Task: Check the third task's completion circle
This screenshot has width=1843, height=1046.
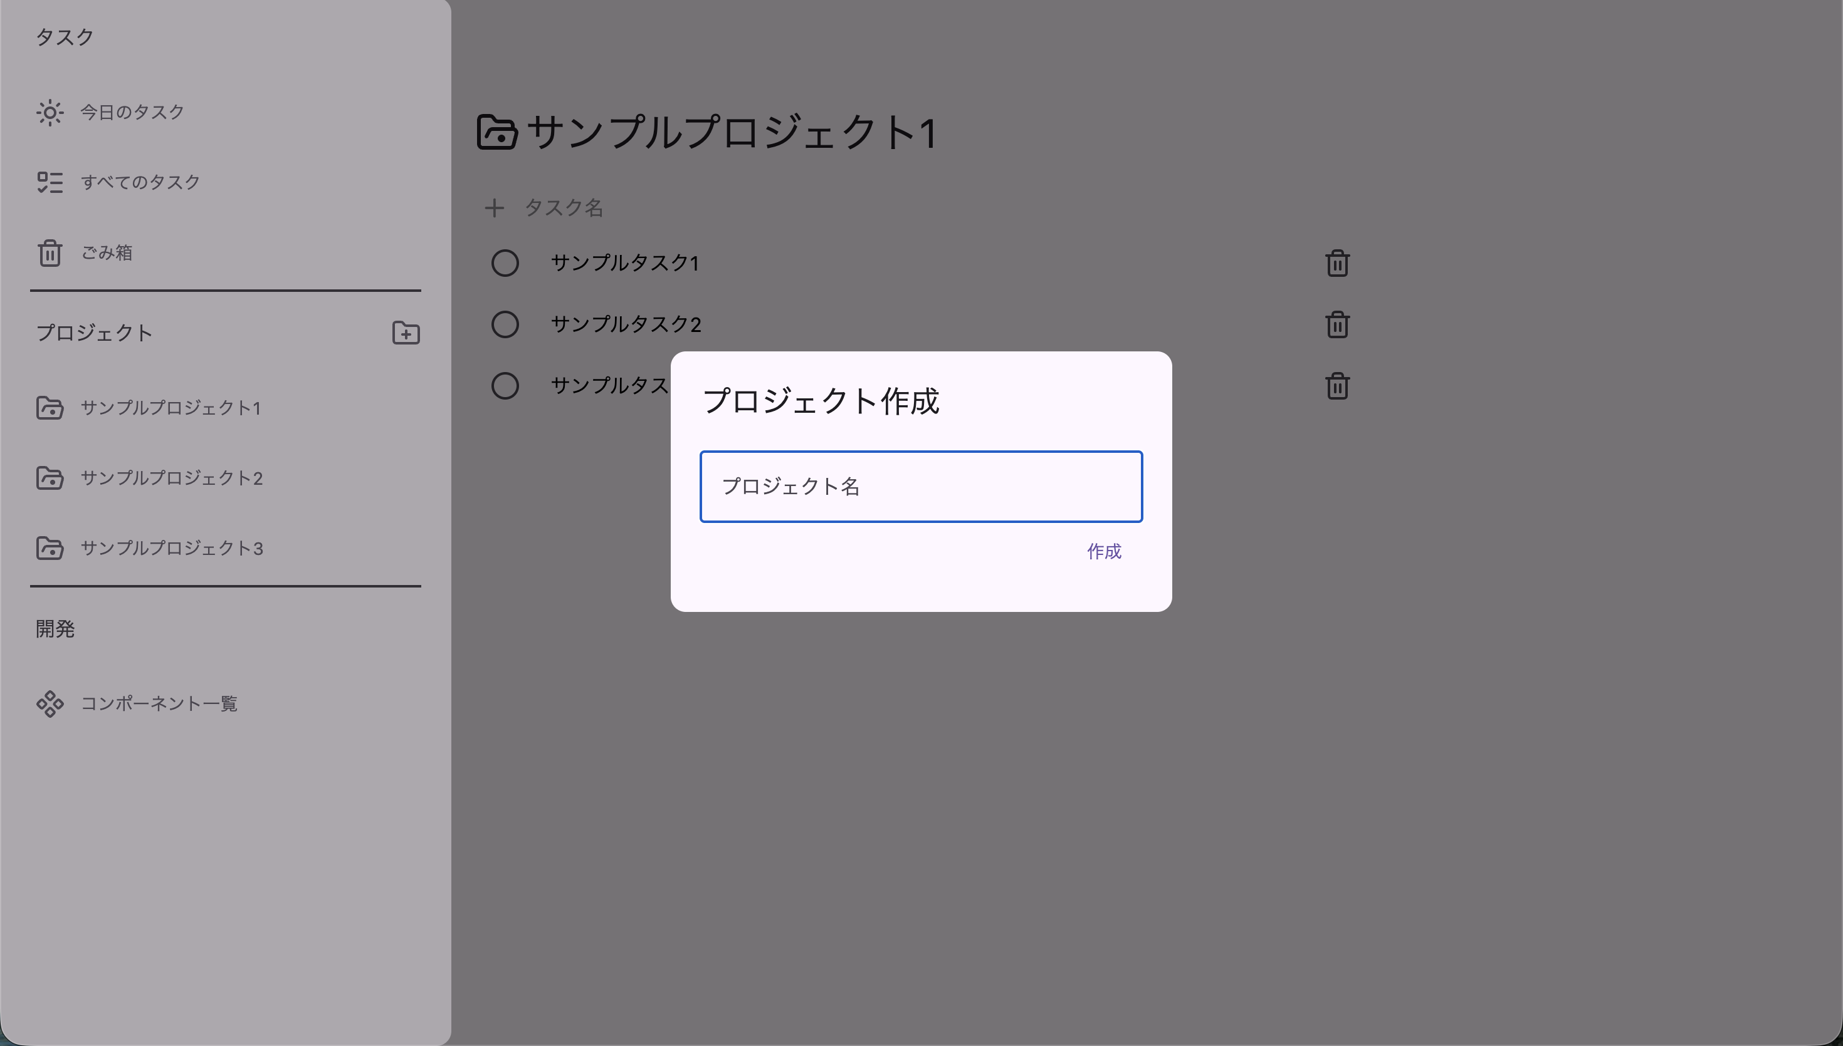Action: pyautogui.click(x=505, y=386)
